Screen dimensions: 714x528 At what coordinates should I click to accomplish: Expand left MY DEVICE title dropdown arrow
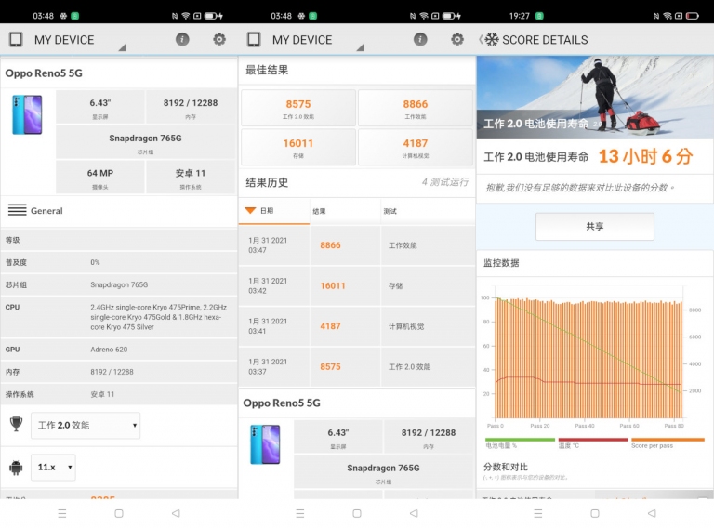tap(122, 47)
